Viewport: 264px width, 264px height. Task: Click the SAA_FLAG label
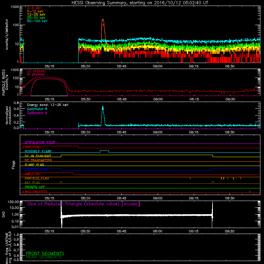coord(32,174)
